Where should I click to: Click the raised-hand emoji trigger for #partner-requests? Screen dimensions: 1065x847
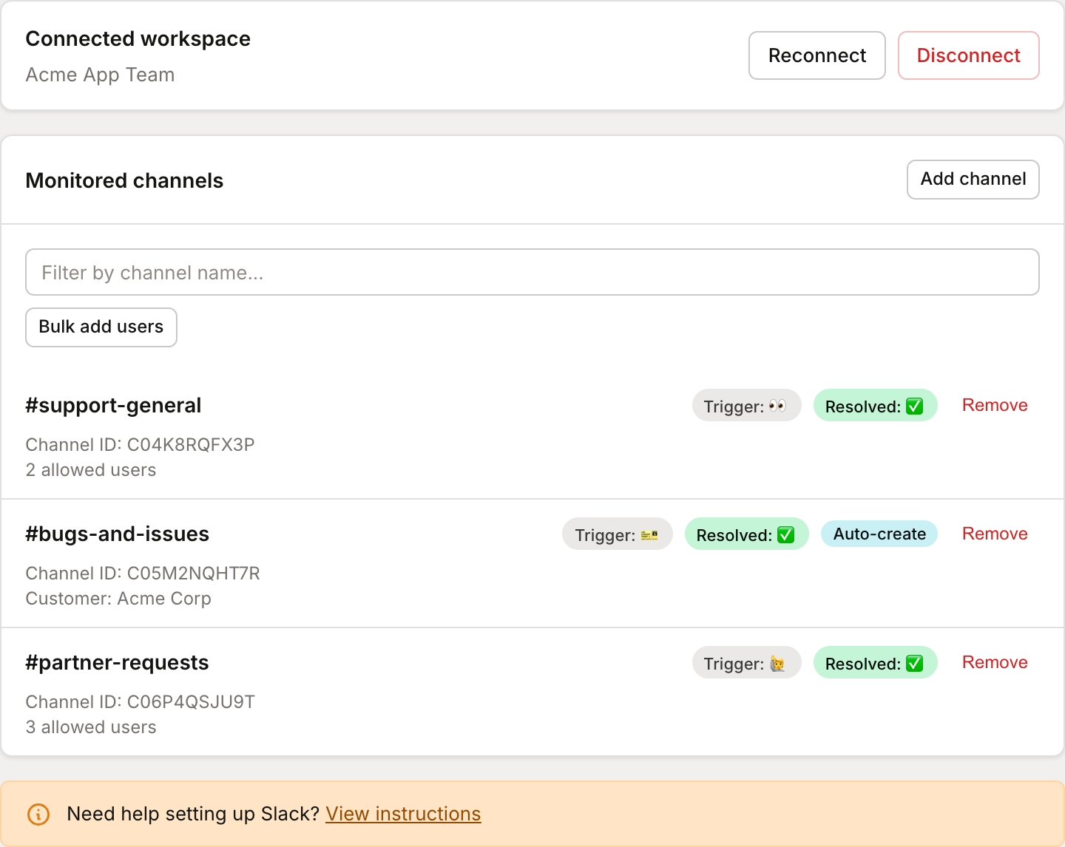tap(777, 664)
